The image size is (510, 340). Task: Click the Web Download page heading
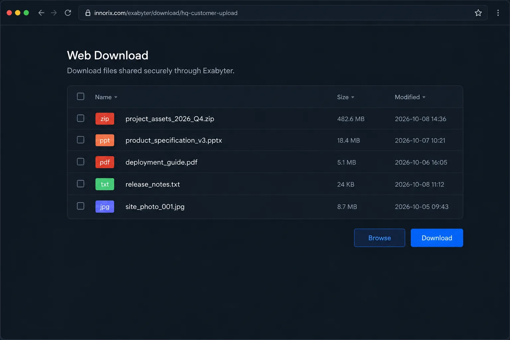tap(108, 55)
